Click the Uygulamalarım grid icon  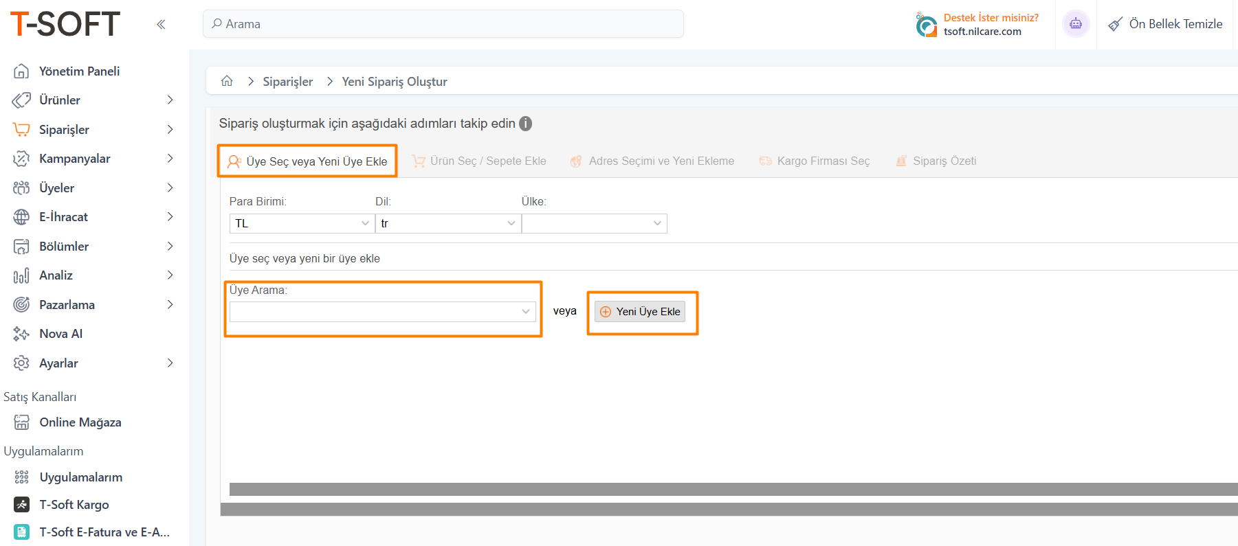coord(22,477)
